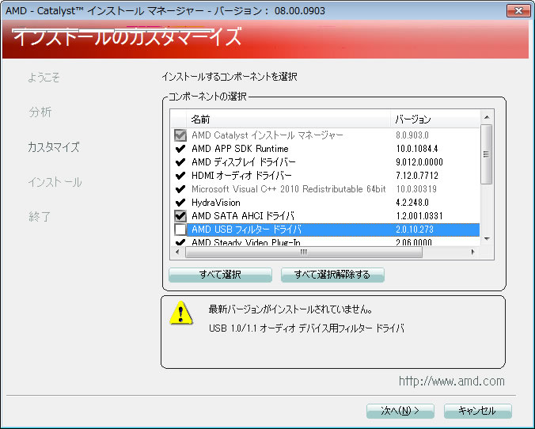535x429 pixels.
Task: Uncheck AMD APP SDK Runtime component
Action: click(180, 149)
